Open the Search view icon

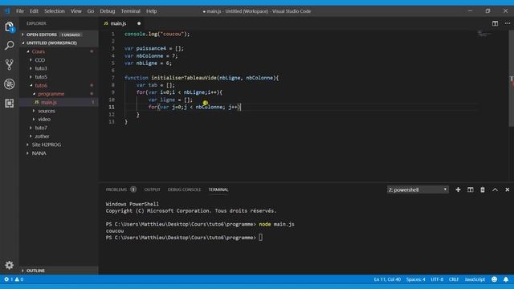click(x=9, y=45)
